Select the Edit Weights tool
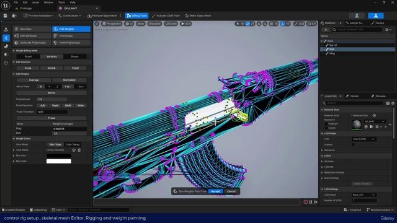Image resolution: width=397 pixels, height=223 pixels. point(71,29)
